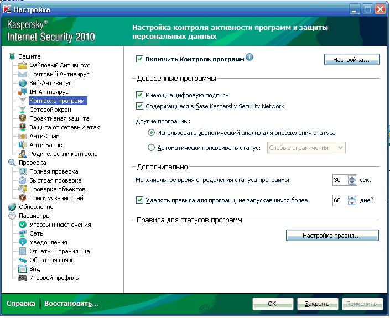This screenshot has width=390, height=318.
Task: Click the Игровой профиль gamepad icon
Action: (22, 278)
